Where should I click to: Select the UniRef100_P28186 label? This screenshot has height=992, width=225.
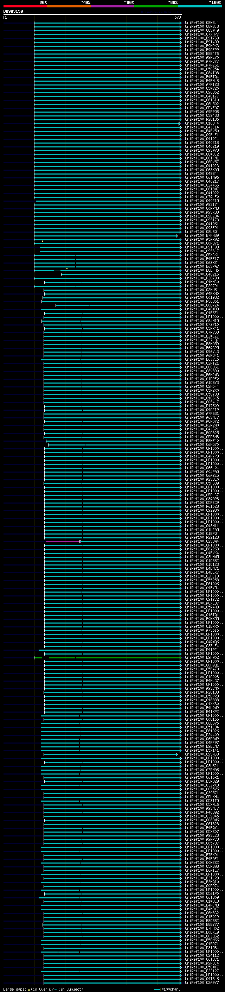point(202,119)
